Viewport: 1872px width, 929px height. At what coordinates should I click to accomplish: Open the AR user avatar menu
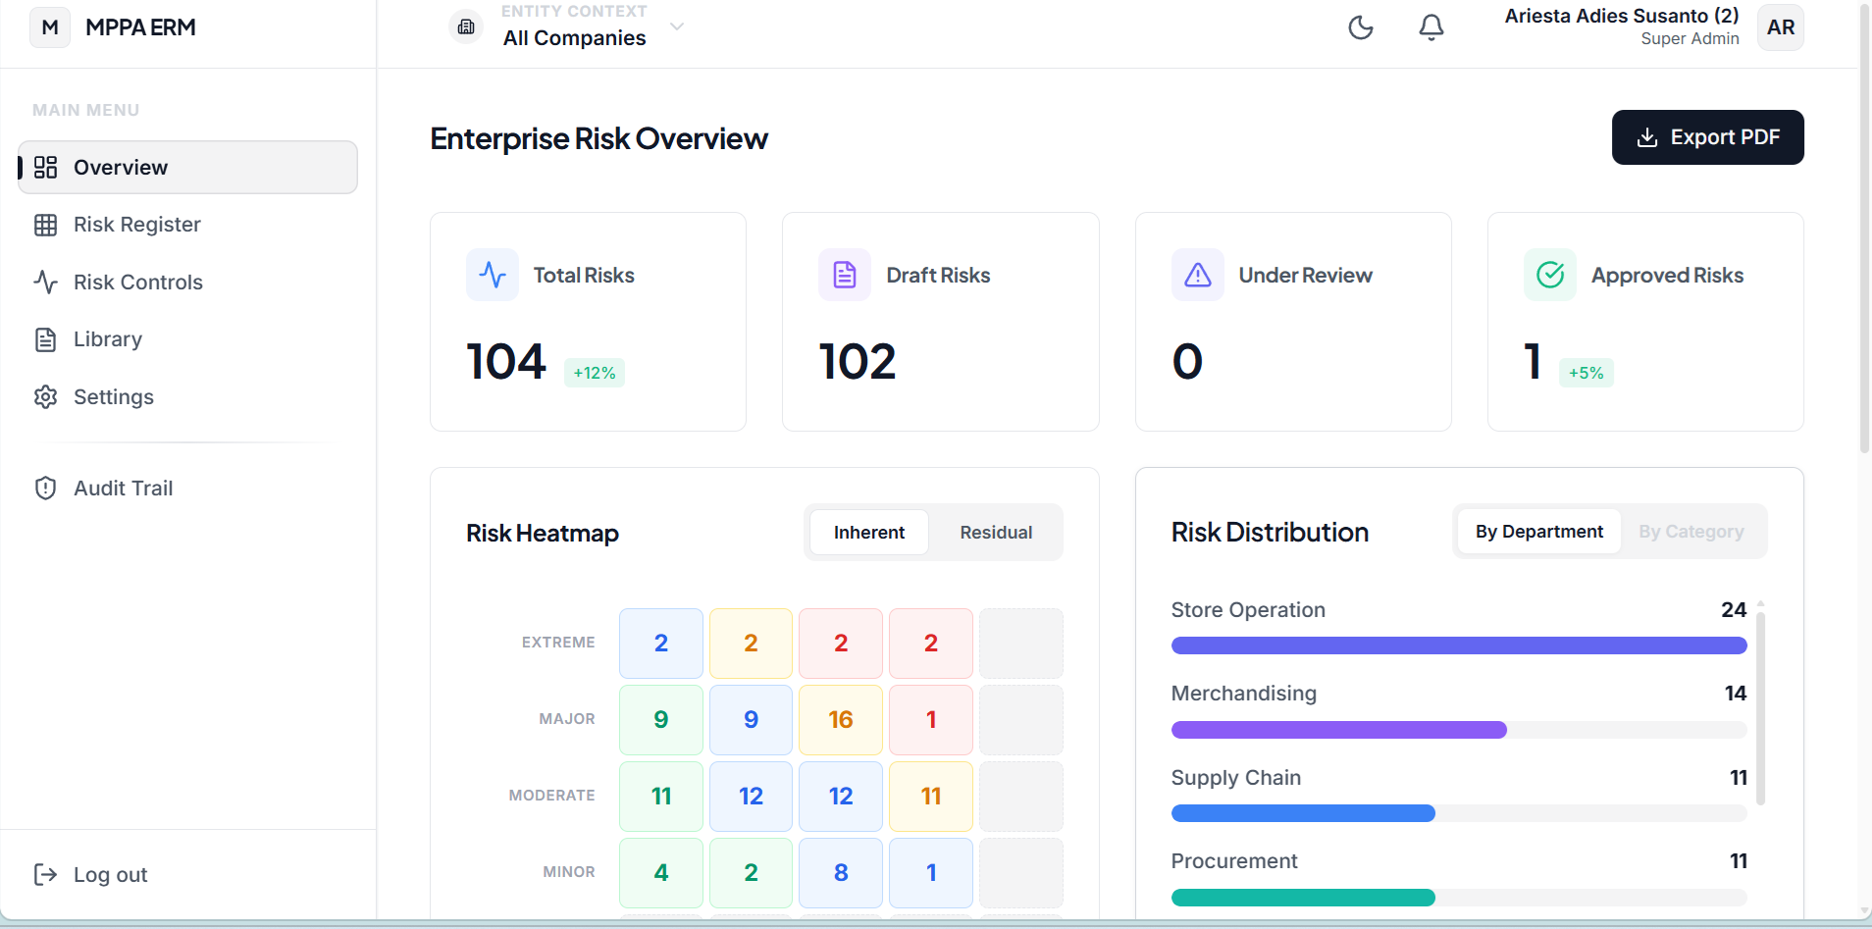click(1781, 27)
